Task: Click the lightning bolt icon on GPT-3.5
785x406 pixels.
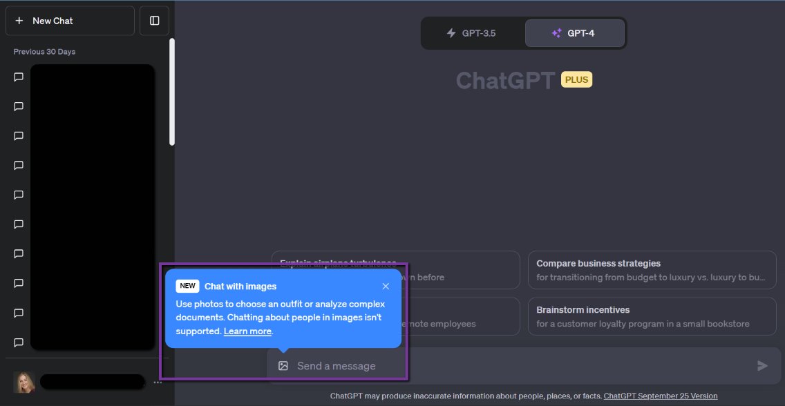Action: 450,32
